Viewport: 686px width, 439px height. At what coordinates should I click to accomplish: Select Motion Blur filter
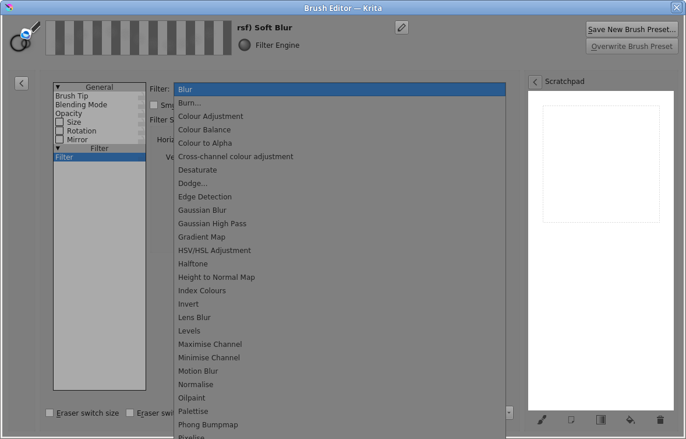click(340, 371)
